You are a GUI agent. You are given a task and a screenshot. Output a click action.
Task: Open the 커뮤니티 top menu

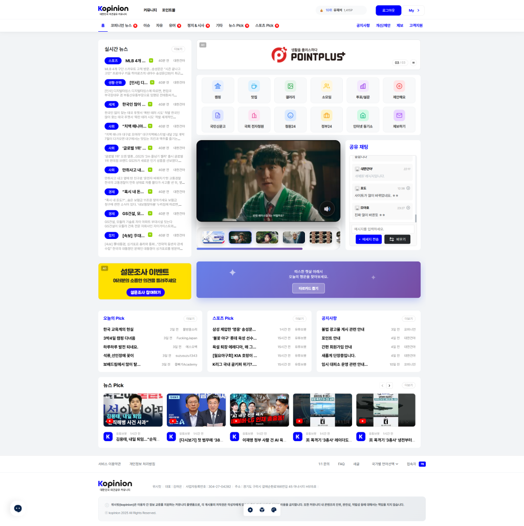point(150,10)
